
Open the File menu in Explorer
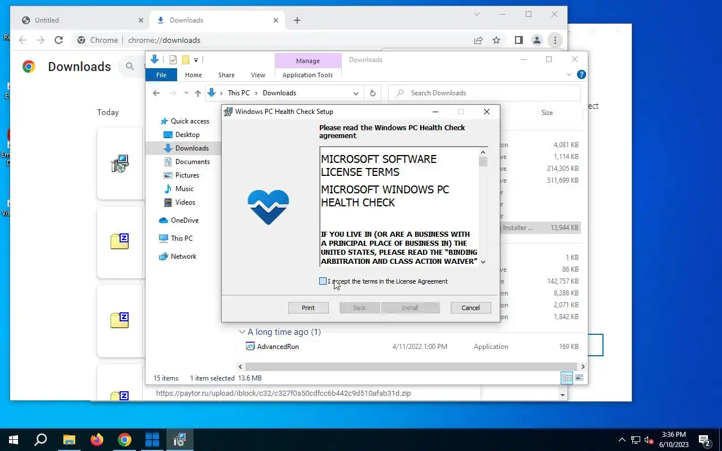[161, 75]
